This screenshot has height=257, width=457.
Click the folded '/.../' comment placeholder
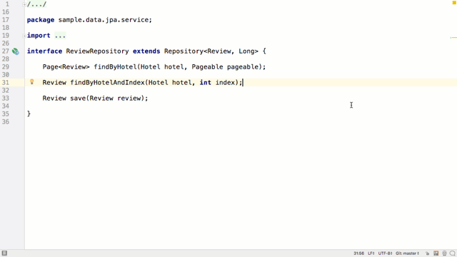pyautogui.click(x=36, y=4)
